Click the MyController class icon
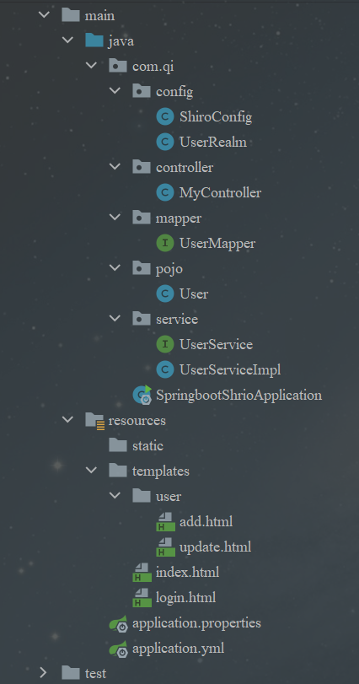Screen dimensions: 359x684 click(x=164, y=192)
